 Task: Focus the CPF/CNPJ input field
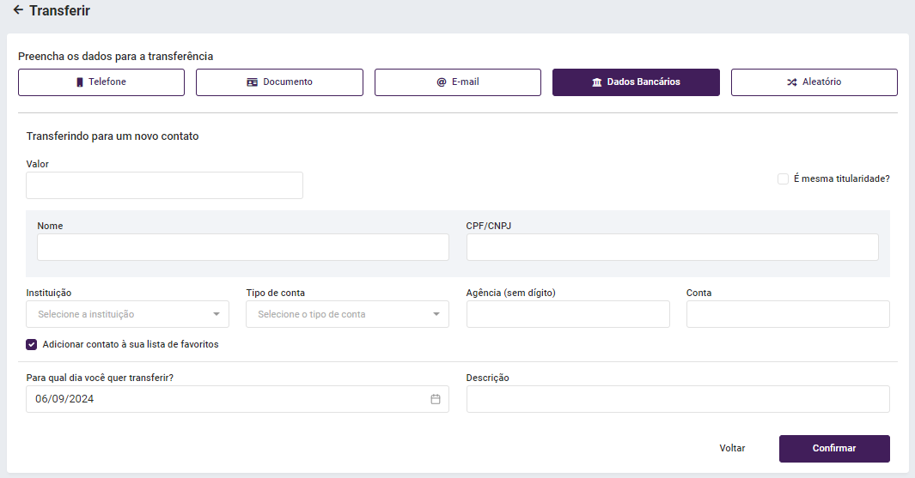[x=672, y=247]
